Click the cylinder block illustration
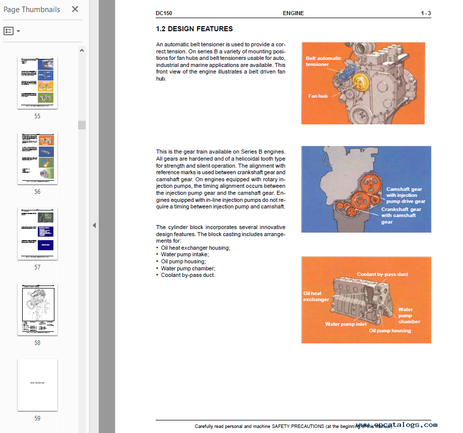 tap(366, 300)
